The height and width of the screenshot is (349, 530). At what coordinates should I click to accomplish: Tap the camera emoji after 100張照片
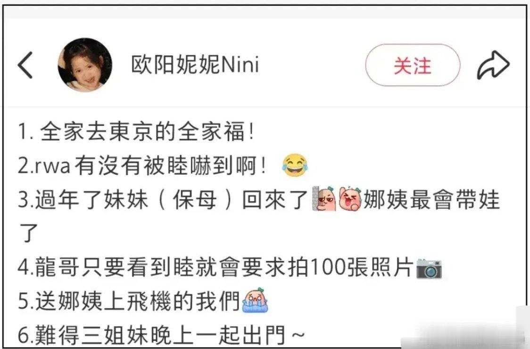tap(429, 268)
